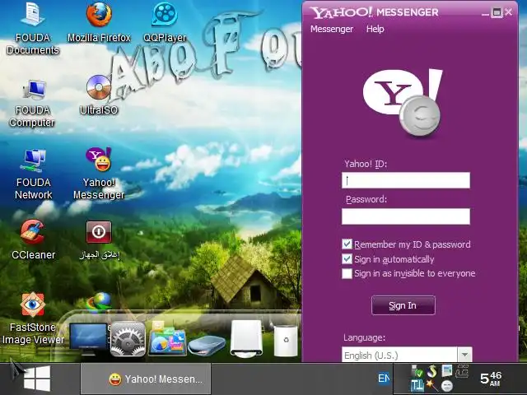Maximize the Yahoo Messenger window
The width and height of the screenshot is (527, 395).
(x=497, y=12)
